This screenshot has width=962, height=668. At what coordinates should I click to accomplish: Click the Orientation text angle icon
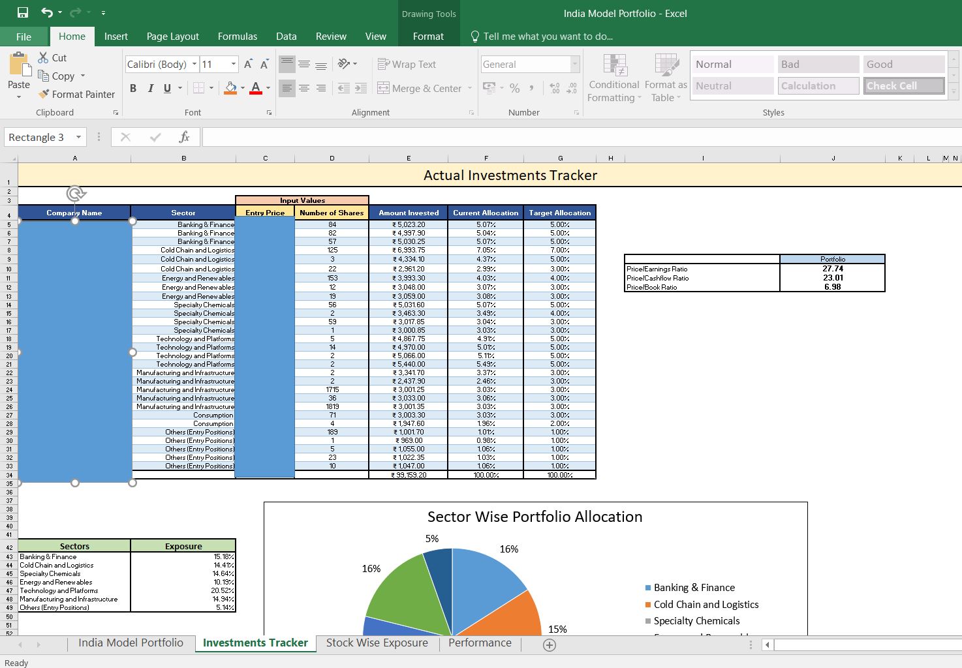point(344,64)
